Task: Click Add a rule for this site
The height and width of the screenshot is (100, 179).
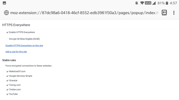Action: click(x=16, y=52)
